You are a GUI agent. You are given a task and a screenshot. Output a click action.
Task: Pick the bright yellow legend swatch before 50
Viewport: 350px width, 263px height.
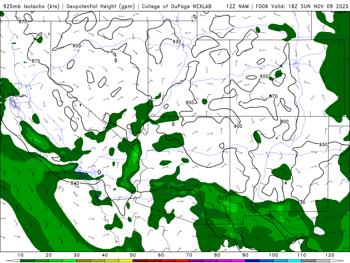[126, 261]
